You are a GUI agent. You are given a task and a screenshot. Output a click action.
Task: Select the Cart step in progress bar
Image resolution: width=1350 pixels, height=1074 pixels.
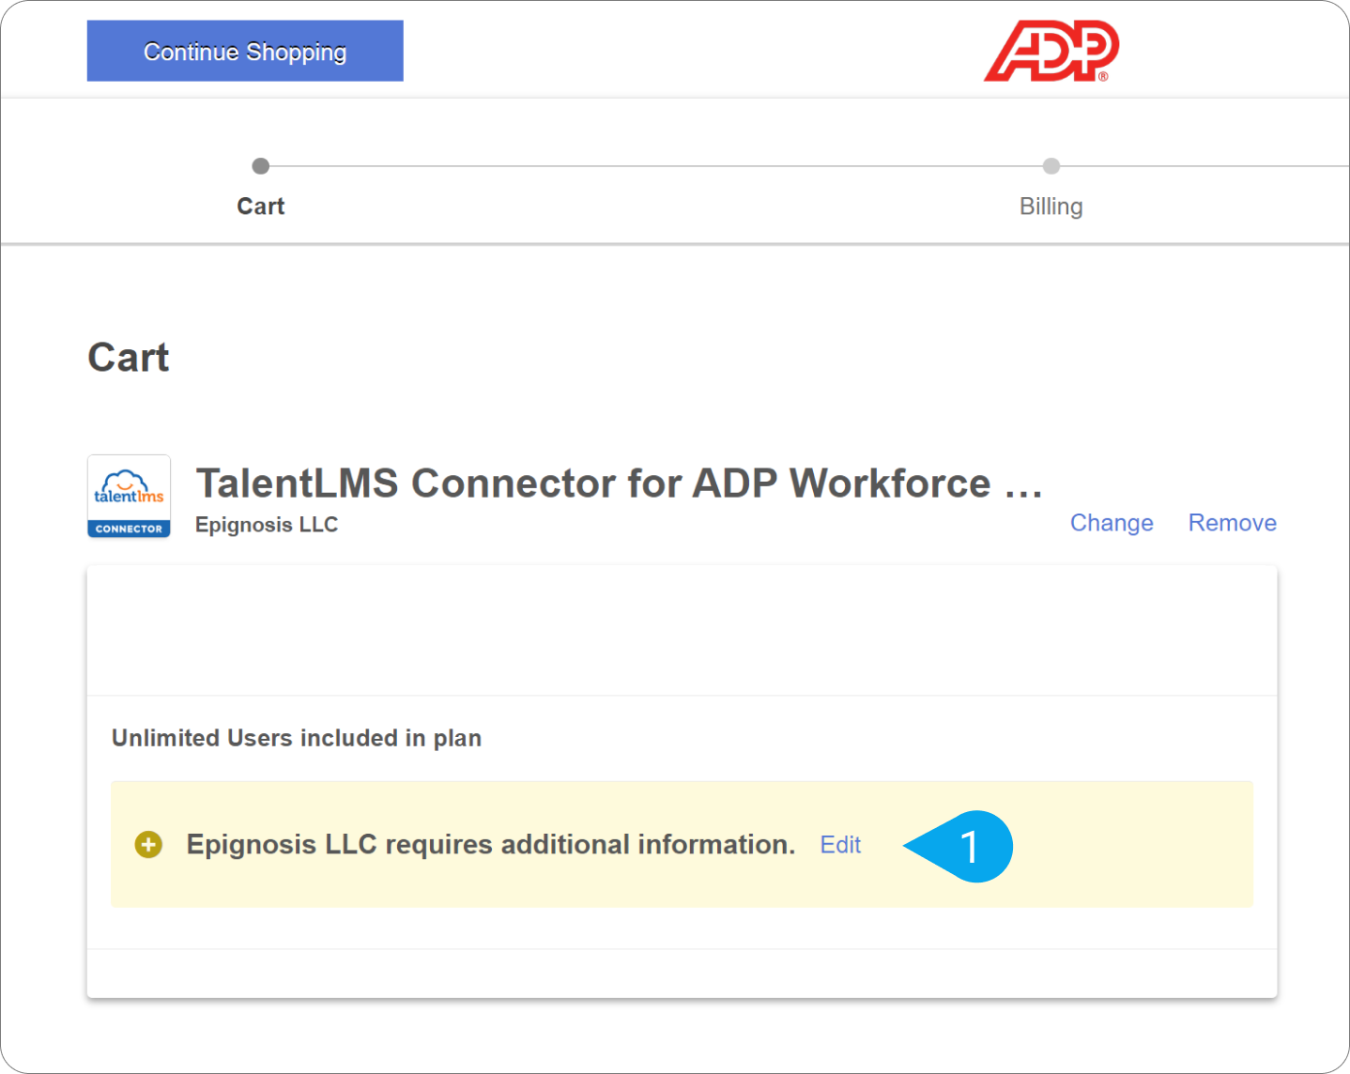(x=261, y=206)
